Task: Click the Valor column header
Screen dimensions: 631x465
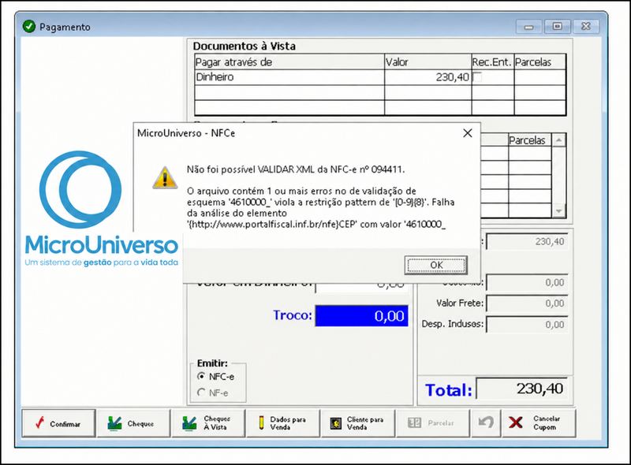Action: [428, 62]
